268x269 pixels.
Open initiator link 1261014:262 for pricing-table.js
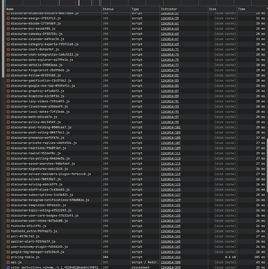tap(171, 257)
